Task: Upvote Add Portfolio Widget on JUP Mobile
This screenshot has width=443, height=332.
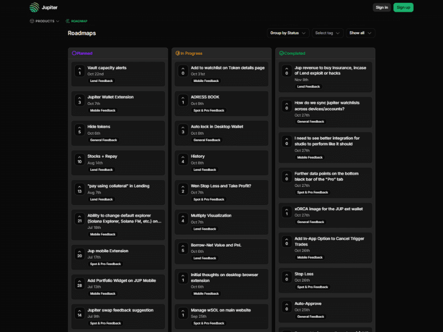Action: [x=79, y=283]
